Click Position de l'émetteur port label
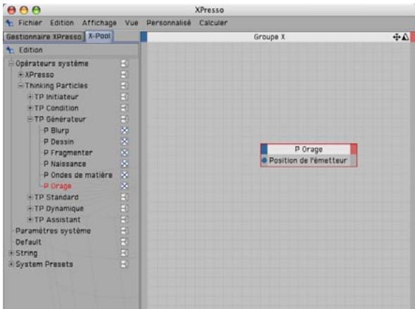Screen dimensions: 415x309 point(308,160)
